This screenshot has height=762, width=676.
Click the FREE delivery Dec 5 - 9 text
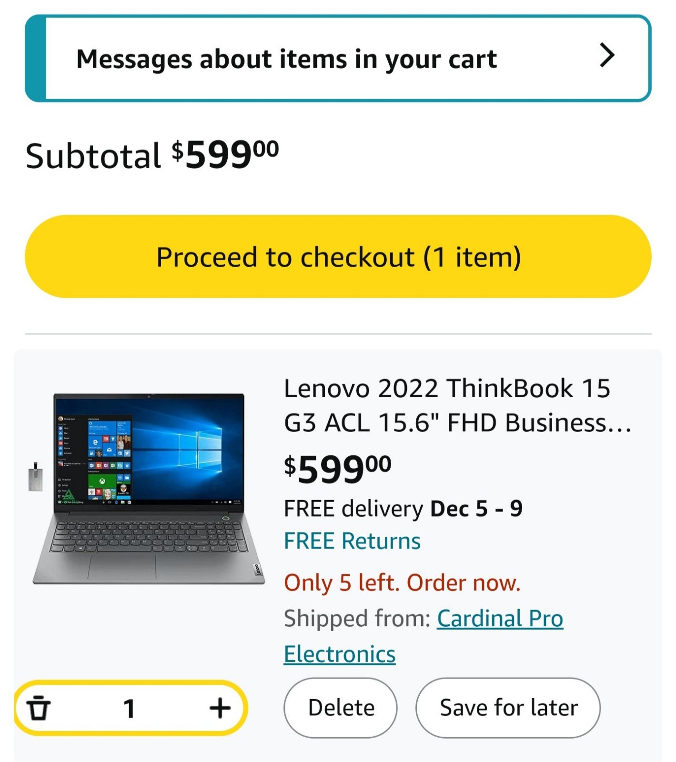(403, 509)
